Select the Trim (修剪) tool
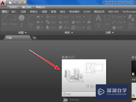The height and width of the screenshot is (102, 136). [x=76, y=17]
